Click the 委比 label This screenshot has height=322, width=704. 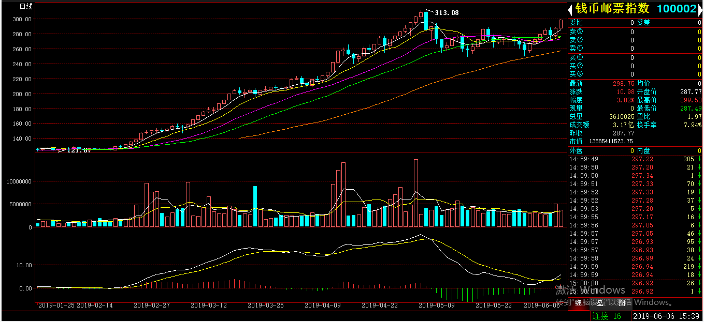pos(576,23)
